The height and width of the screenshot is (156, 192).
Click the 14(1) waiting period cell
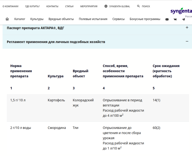(x=156, y=100)
